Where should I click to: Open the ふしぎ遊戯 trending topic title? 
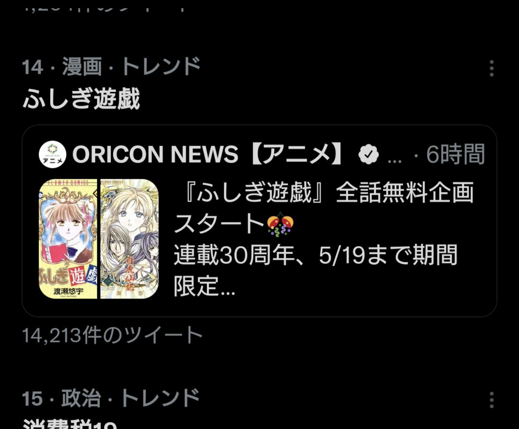(x=81, y=100)
